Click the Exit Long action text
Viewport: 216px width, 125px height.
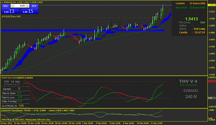pos(199,29)
